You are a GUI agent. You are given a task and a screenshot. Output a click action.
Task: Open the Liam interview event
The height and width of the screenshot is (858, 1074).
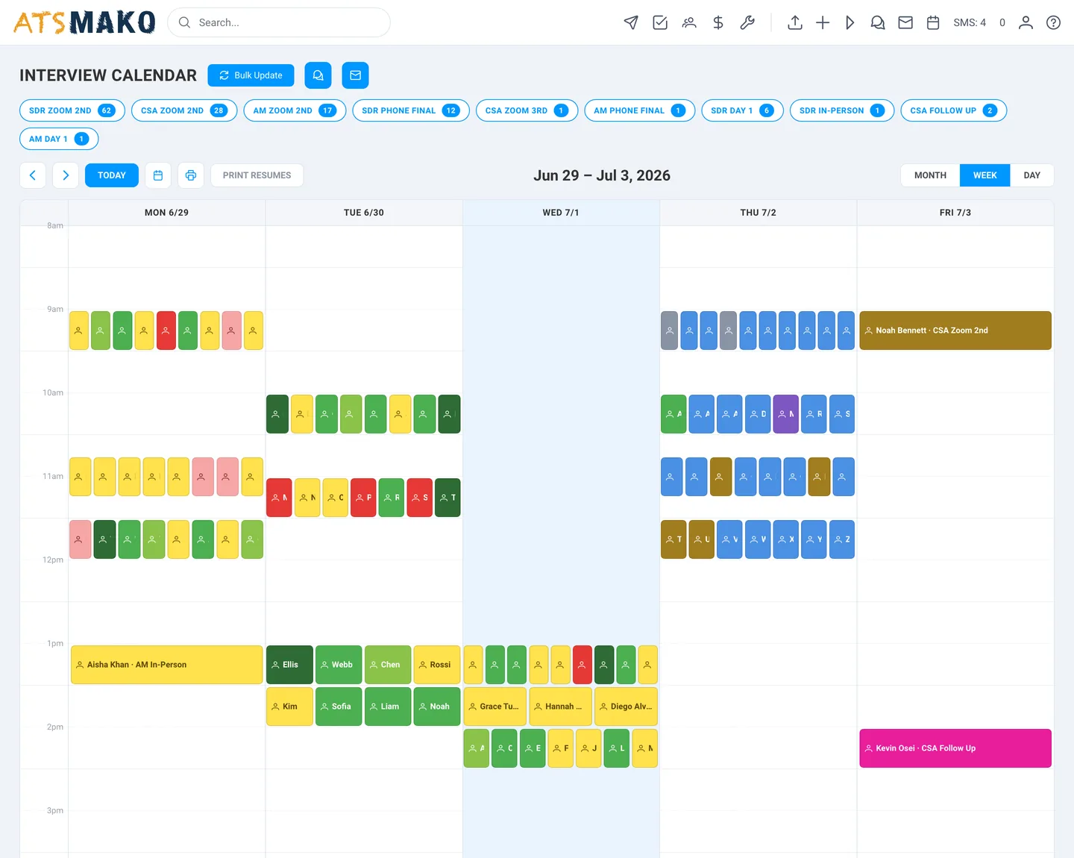point(388,707)
